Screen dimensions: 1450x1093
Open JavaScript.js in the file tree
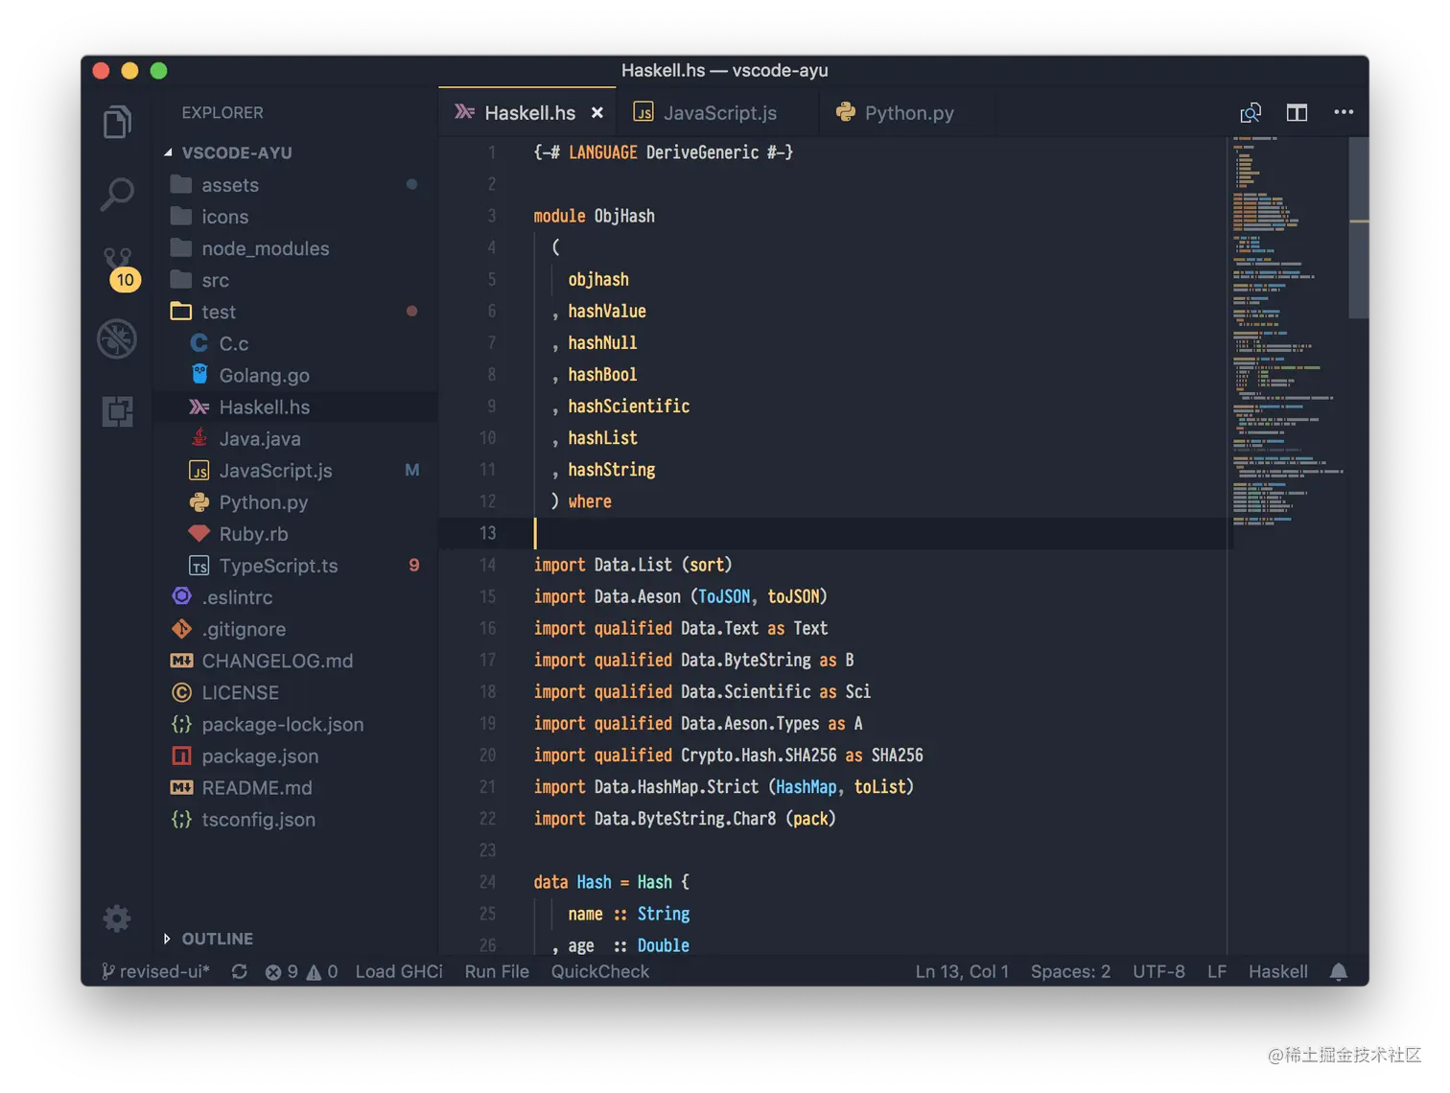point(295,470)
